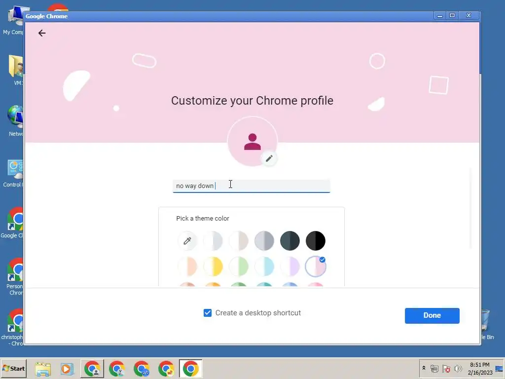Screen dimensions: 505x379
Task: Switch to first Chrome profile taskbar window
Action: (x=92, y=369)
